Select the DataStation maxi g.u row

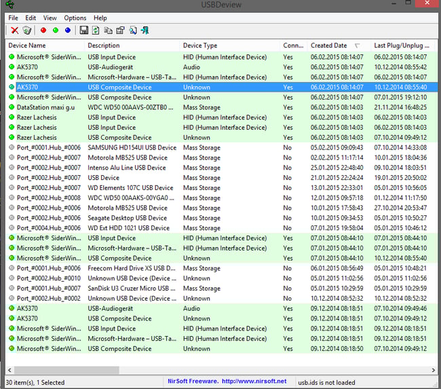coord(46,107)
